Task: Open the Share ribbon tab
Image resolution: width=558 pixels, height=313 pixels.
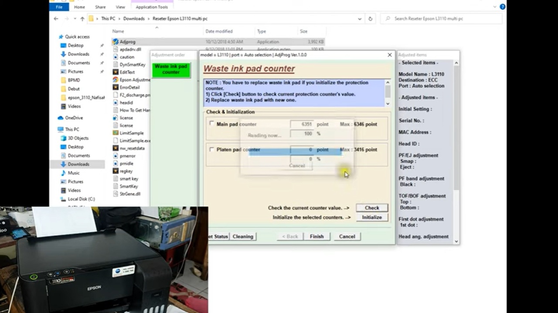Action: coord(100,7)
